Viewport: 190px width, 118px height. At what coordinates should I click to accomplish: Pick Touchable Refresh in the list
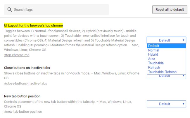162,72
